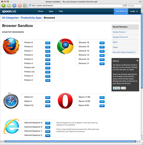Click the vertical scrollbar thumb
This screenshot has width=143, height=145.
point(142,51)
